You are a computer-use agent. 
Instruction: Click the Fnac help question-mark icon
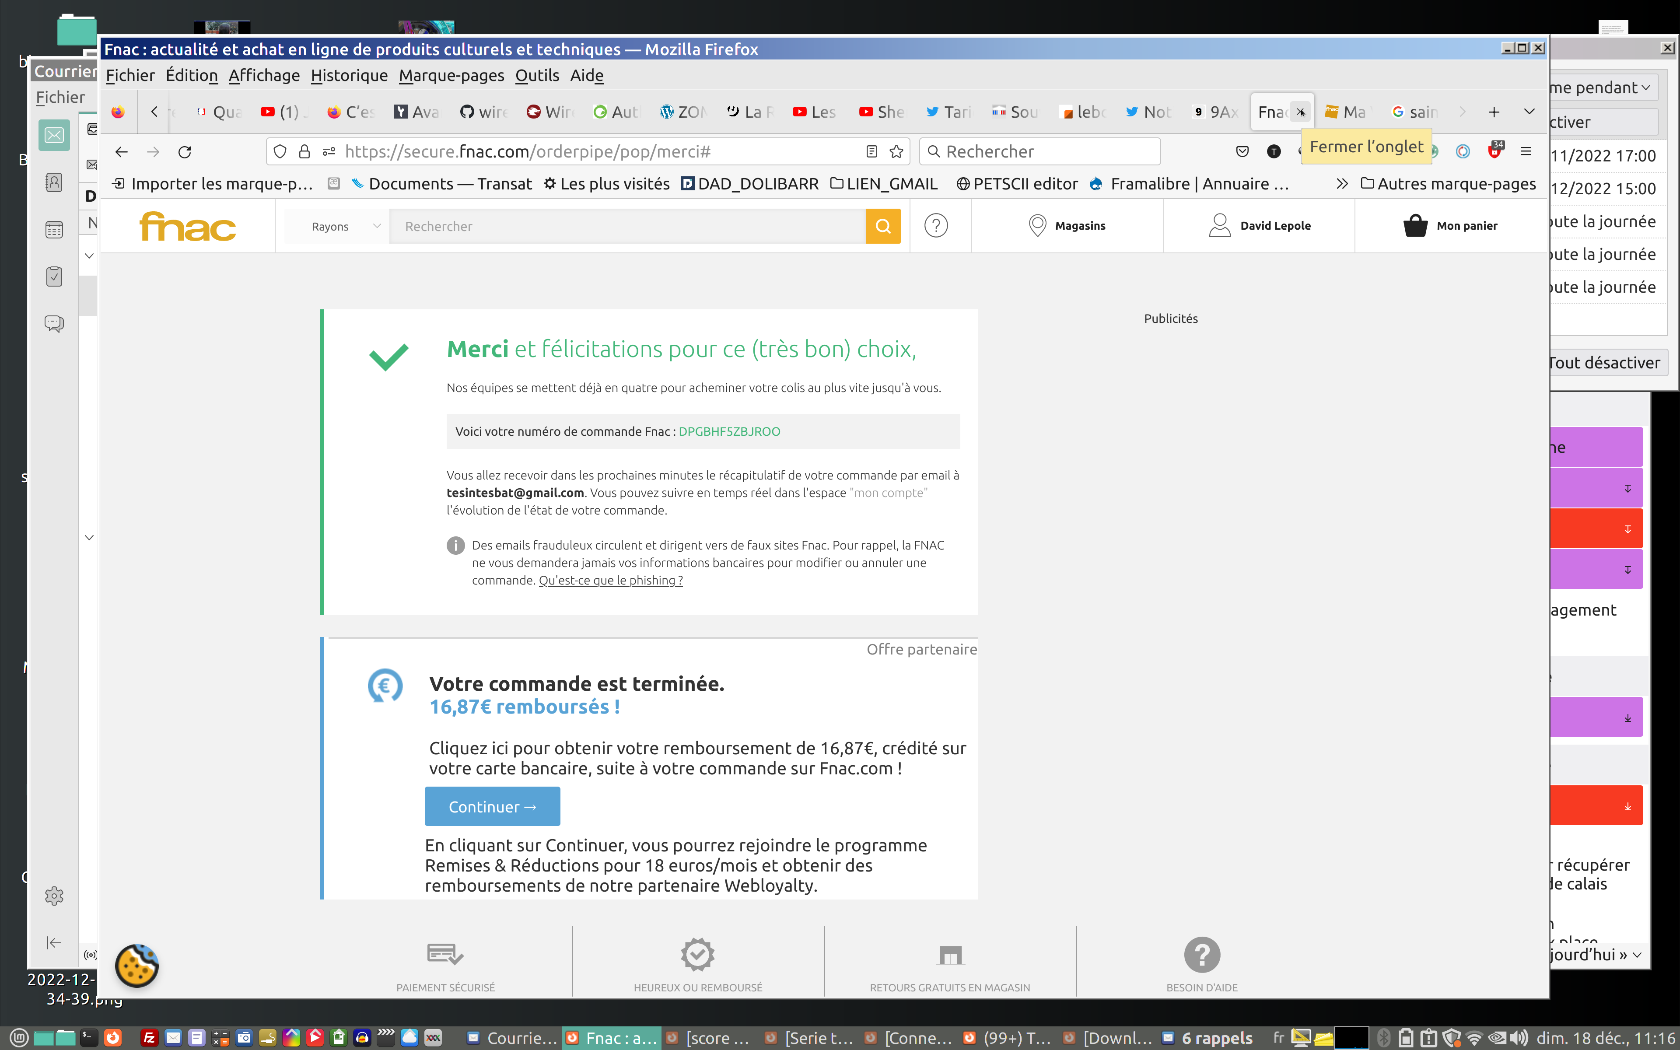pos(936,226)
